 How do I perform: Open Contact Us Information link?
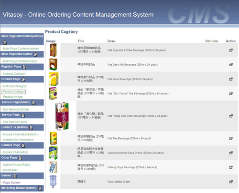pyautogui.click(x=18, y=140)
